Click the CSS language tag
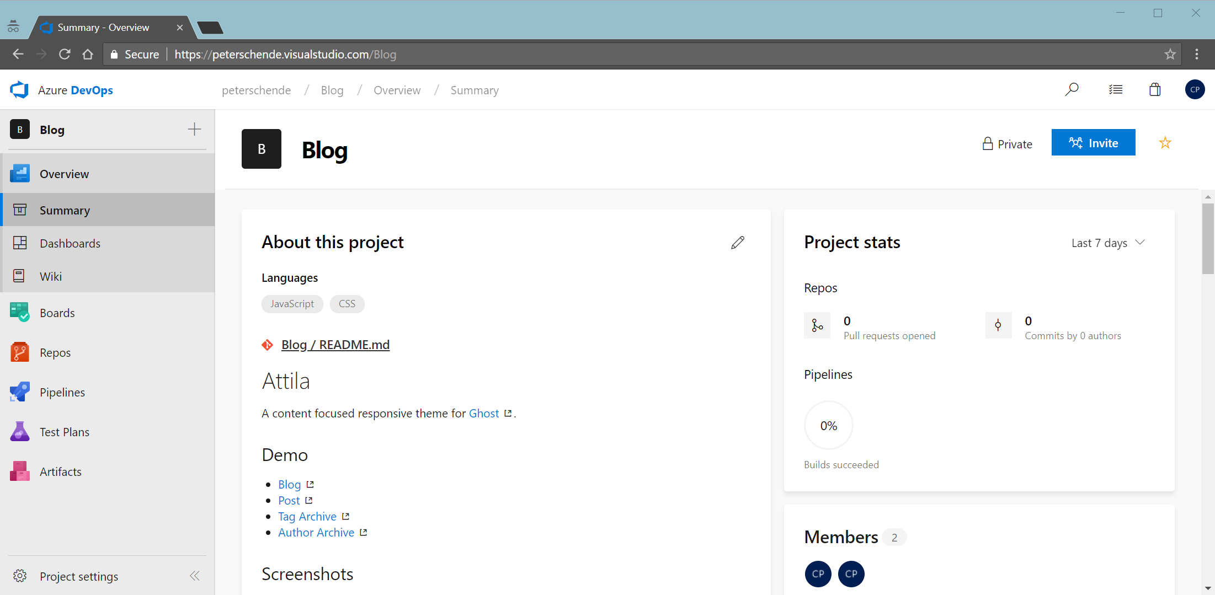Image resolution: width=1215 pixels, height=595 pixels. 347,304
